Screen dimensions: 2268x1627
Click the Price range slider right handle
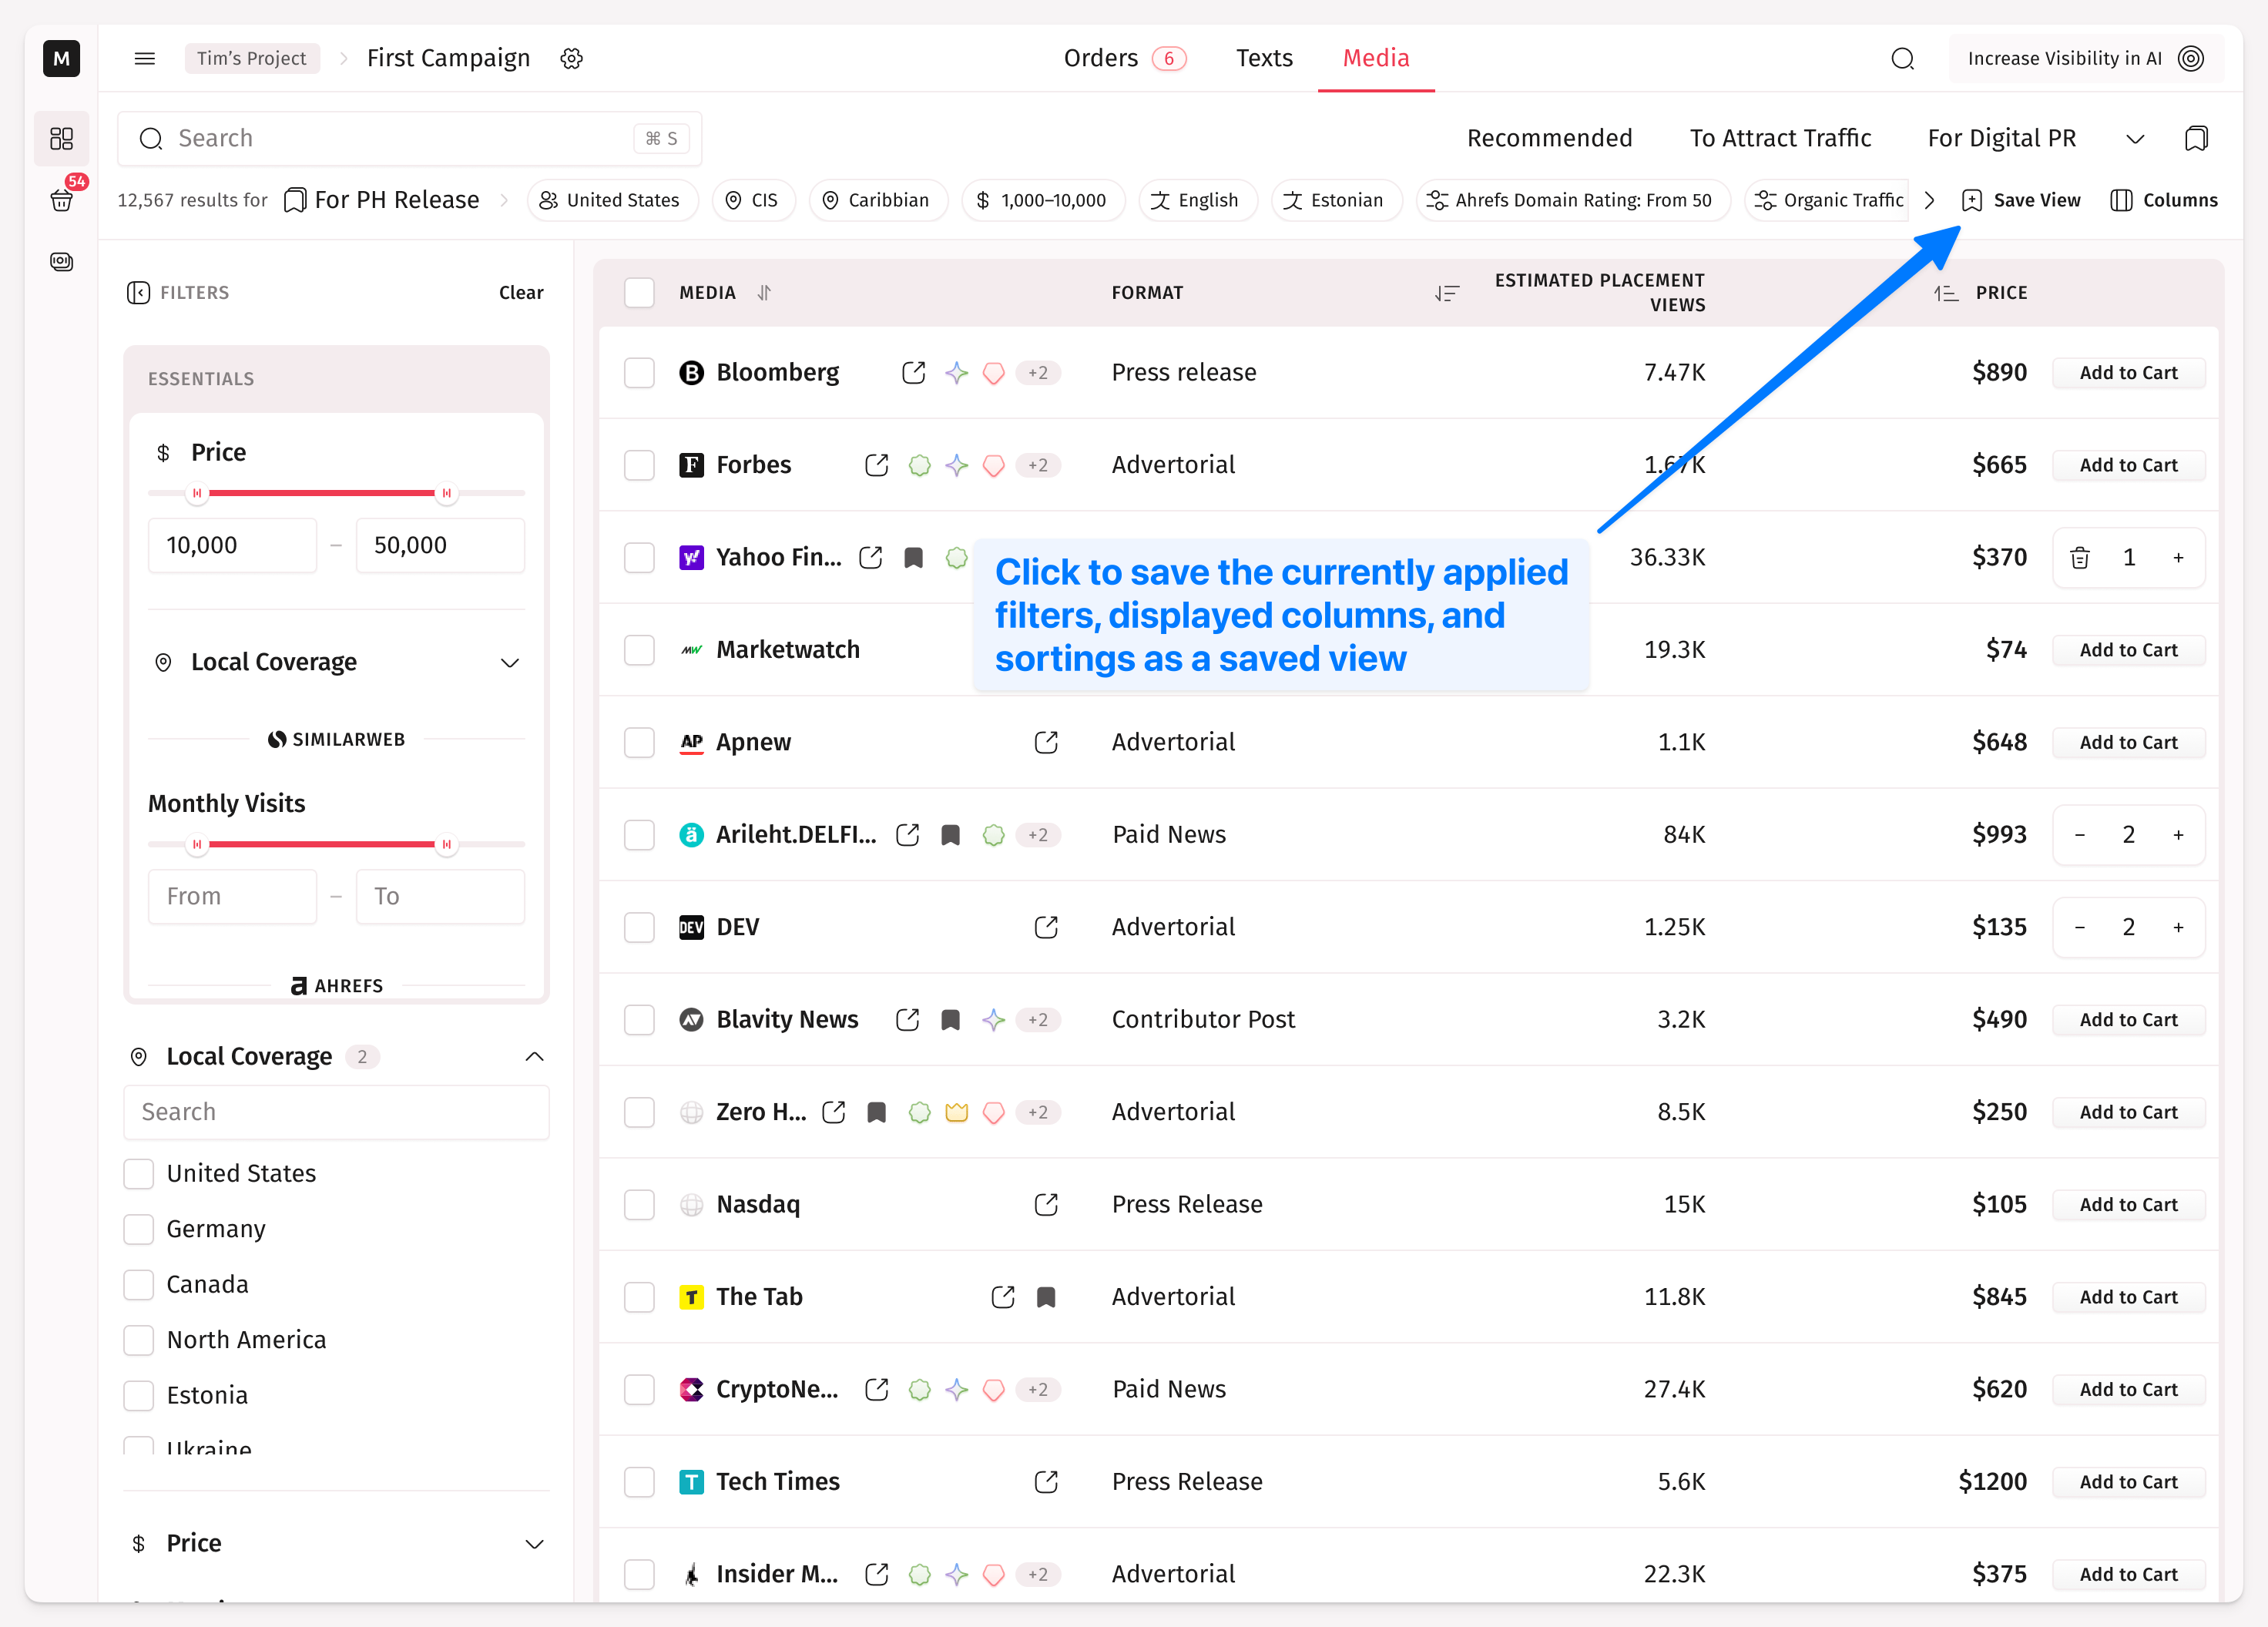(x=446, y=493)
